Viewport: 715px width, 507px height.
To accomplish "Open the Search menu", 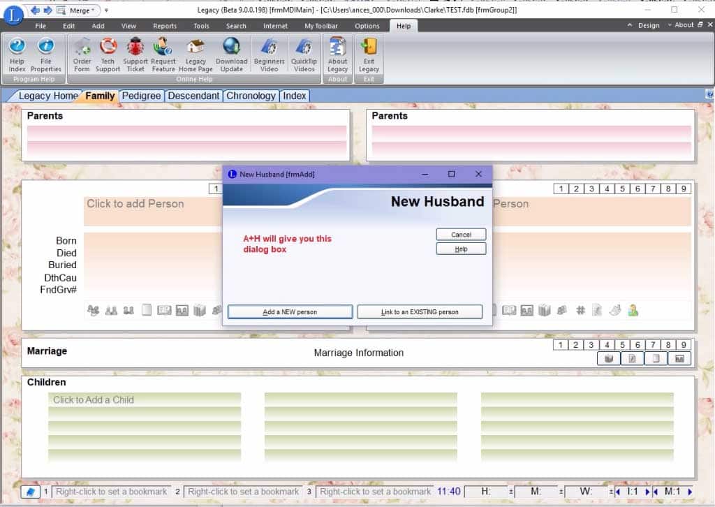I will pos(236,26).
